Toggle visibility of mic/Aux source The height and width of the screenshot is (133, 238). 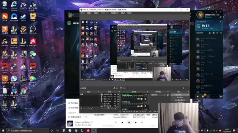click(115, 101)
